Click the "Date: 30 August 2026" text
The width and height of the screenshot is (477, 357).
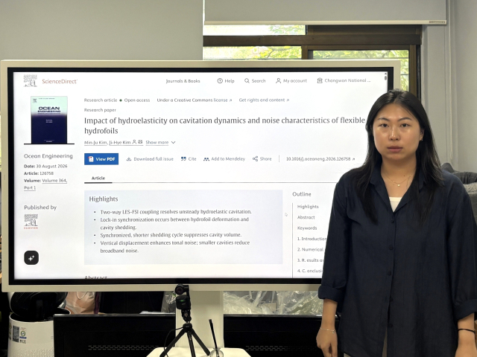45,166
